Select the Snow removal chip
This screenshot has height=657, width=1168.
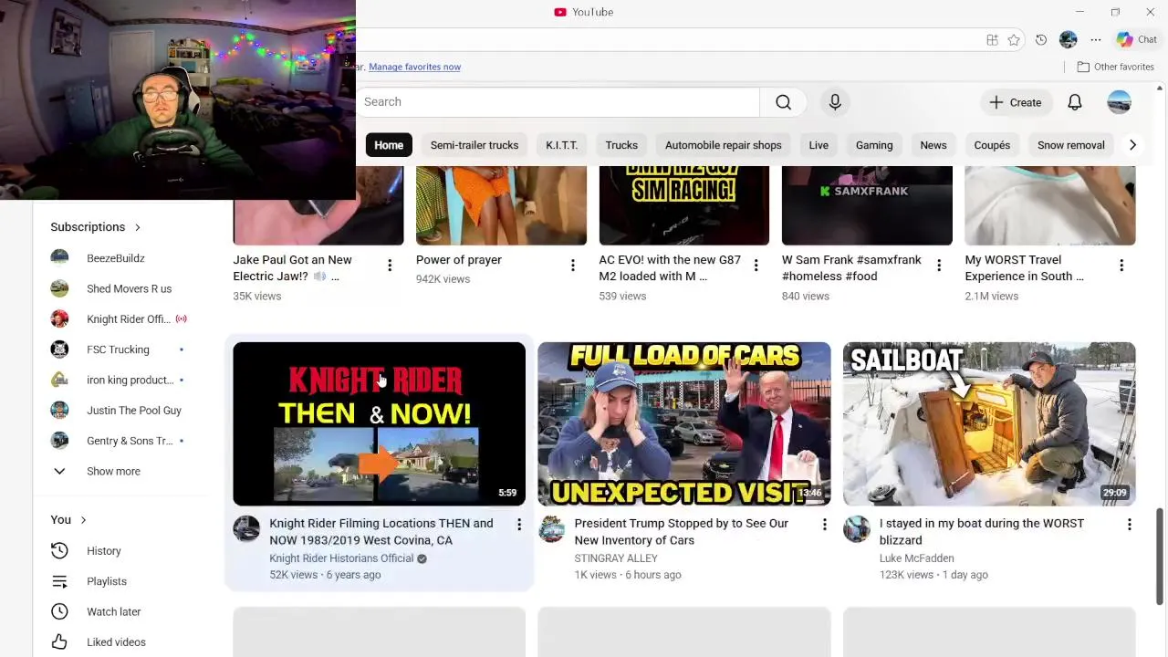(1071, 145)
